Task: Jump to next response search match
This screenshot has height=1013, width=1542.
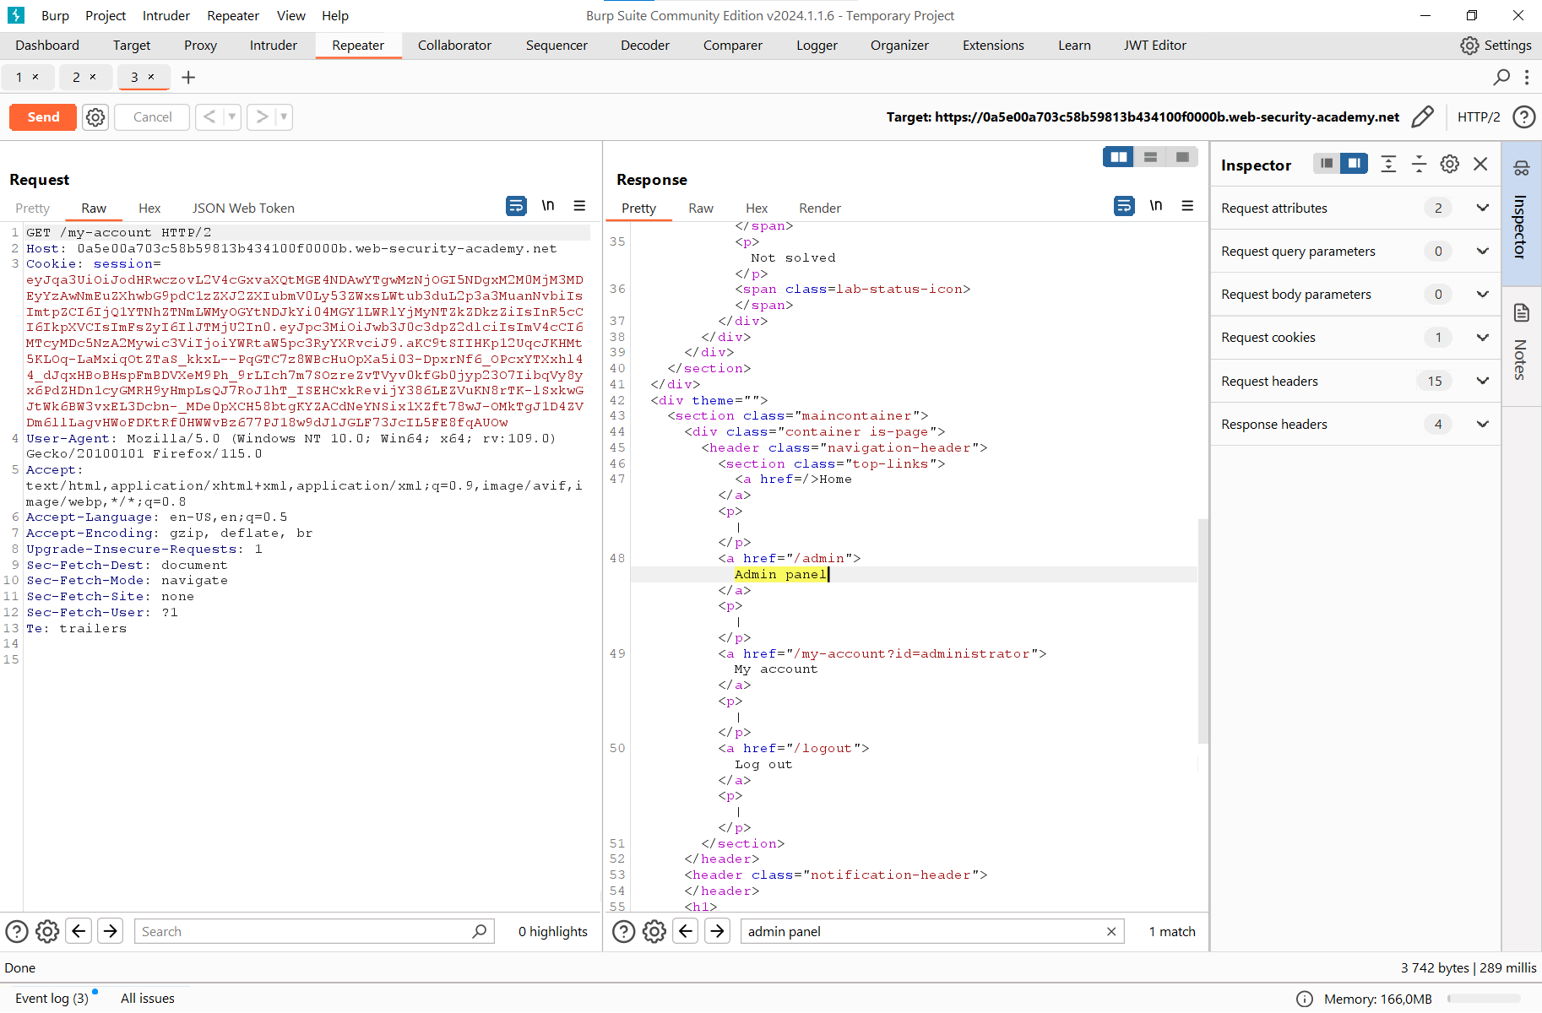Action: [x=717, y=931]
